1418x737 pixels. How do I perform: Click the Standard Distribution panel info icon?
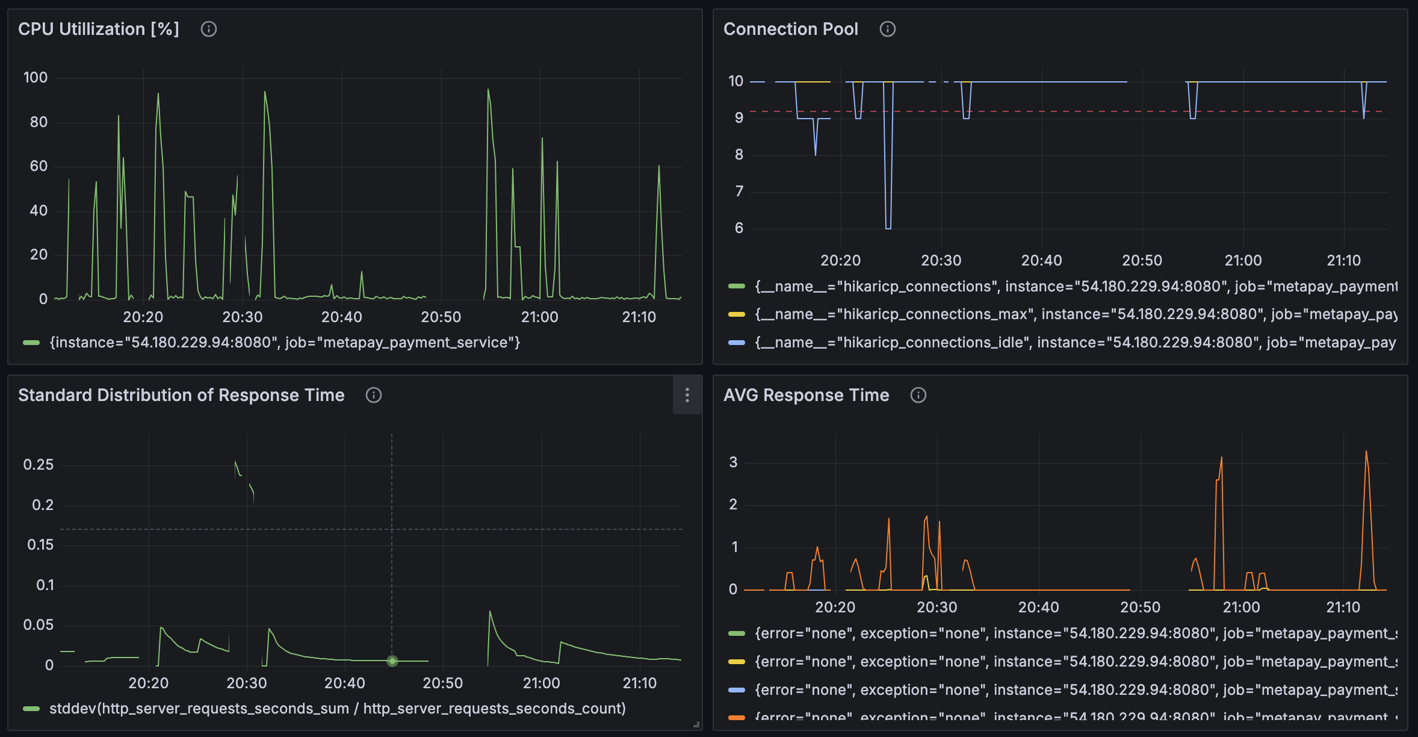[374, 395]
